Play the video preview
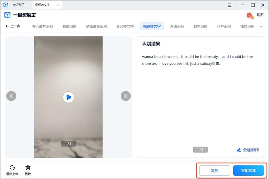Image resolution: width=269 pixels, height=179 pixels. click(x=69, y=97)
